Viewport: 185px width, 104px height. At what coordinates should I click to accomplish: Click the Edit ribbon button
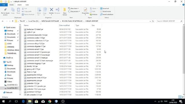[x=92, y=12]
